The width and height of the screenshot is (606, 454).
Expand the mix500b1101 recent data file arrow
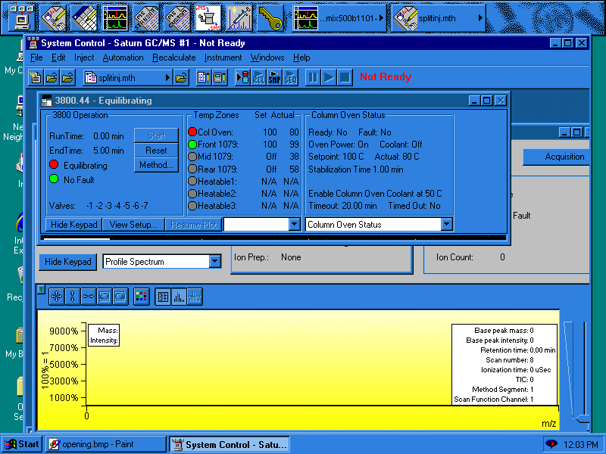(x=381, y=18)
